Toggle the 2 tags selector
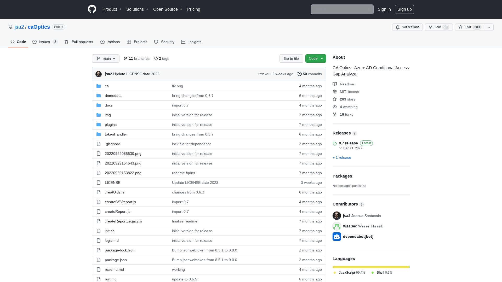This screenshot has height=282, width=502. click(x=161, y=58)
